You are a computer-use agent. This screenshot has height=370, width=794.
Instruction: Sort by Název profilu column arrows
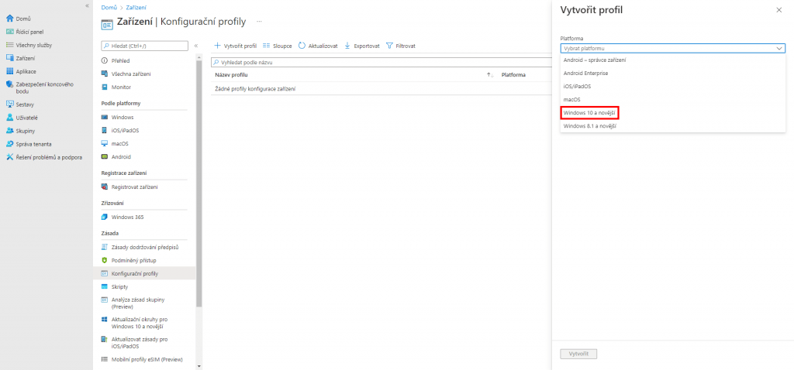point(490,75)
